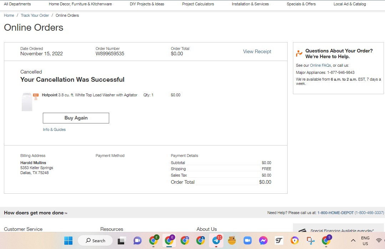Viewport: 385px width, 249px height.
Task: Open the Project Calculators menu item
Action: click(x=198, y=4)
